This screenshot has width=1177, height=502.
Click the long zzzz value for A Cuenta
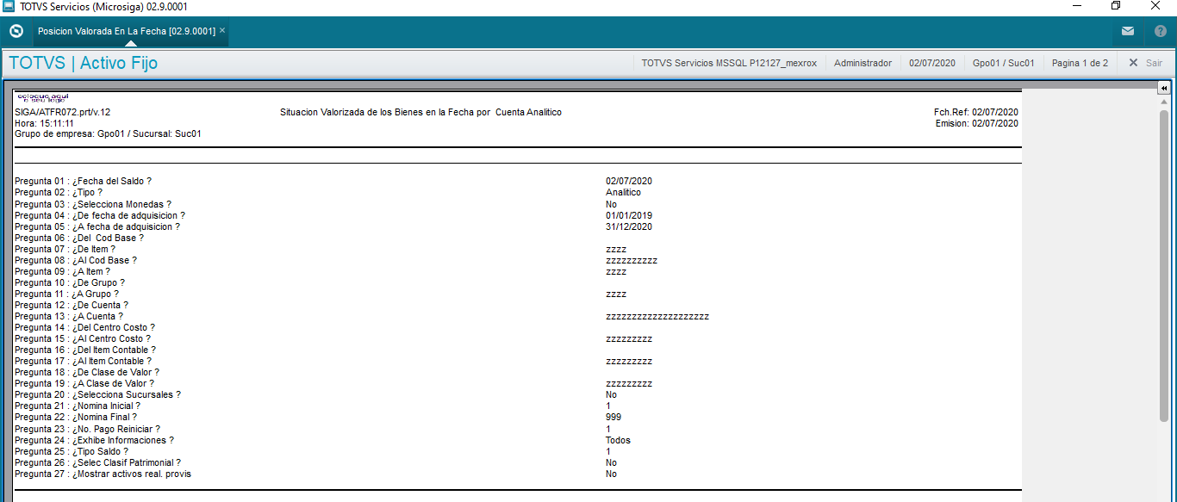pos(657,316)
